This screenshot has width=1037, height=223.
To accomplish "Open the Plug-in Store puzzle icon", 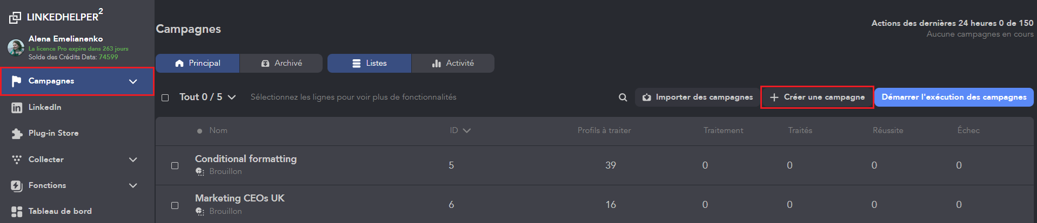I will [17, 134].
